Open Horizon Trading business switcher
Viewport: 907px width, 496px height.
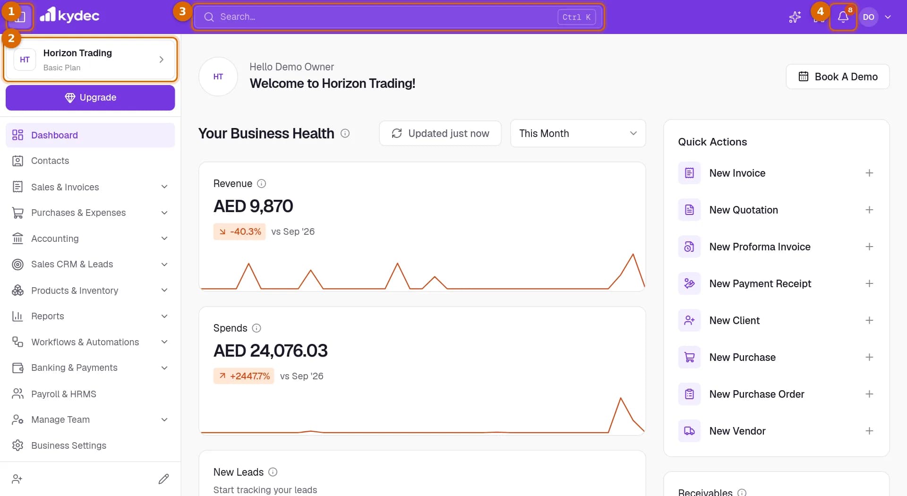(x=90, y=60)
